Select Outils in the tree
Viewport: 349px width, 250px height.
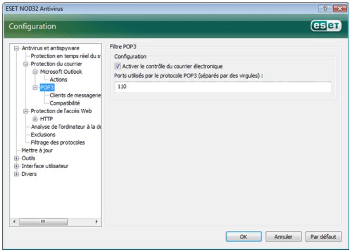(x=28, y=158)
